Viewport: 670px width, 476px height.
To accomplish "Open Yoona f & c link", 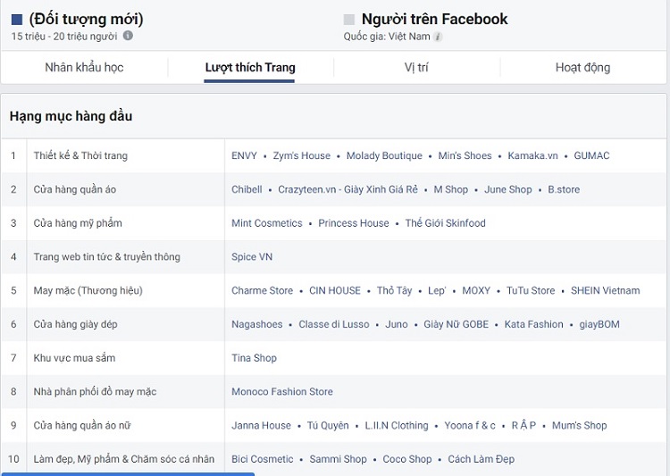I will coord(470,426).
